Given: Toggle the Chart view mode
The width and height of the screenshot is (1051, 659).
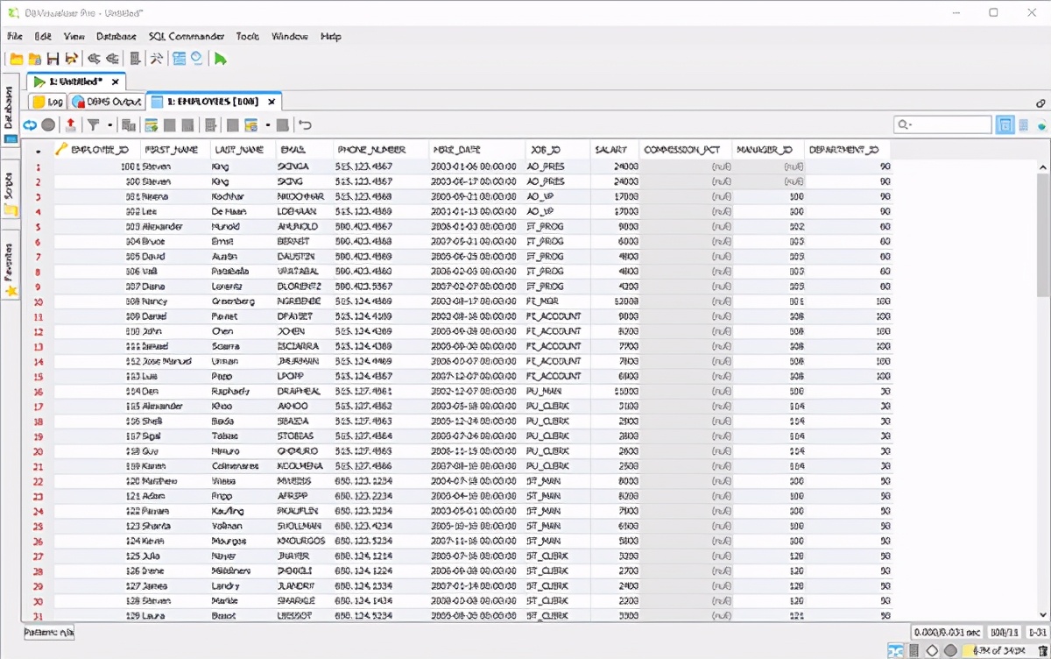Looking at the screenshot, I should (1041, 125).
